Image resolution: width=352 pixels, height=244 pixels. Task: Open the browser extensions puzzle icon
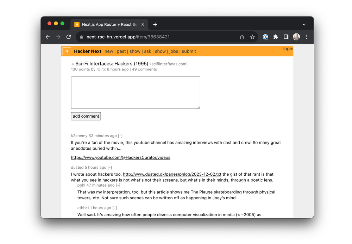pyautogui.click(x=276, y=37)
